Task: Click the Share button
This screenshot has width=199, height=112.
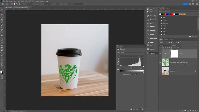Action: tap(186, 4)
